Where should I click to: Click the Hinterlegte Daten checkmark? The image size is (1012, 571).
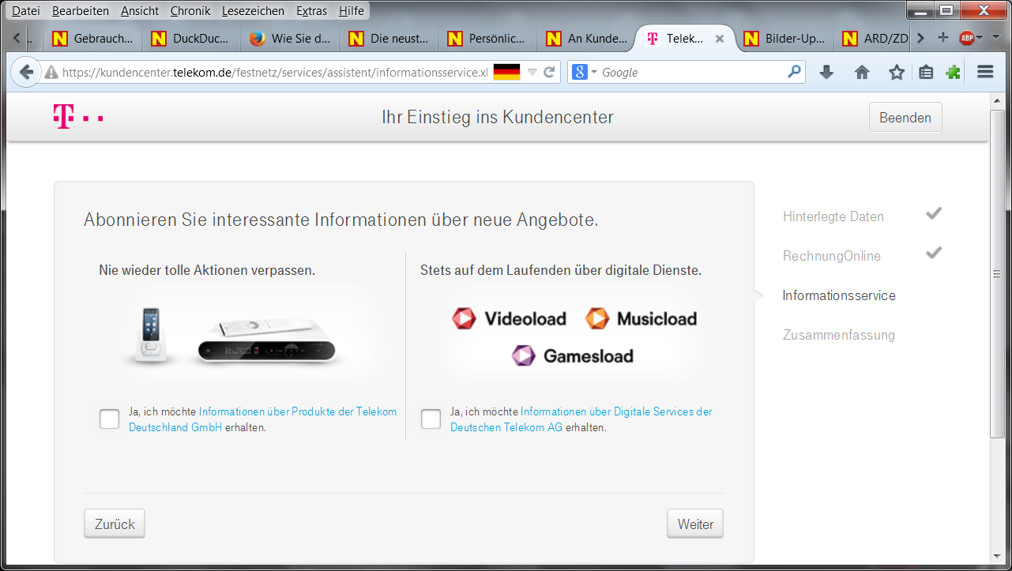[934, 213]
